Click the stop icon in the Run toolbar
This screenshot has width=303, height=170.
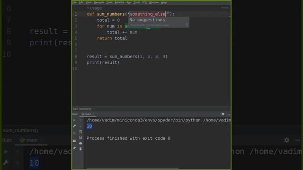pyautogui.click(x=74, y=133)
